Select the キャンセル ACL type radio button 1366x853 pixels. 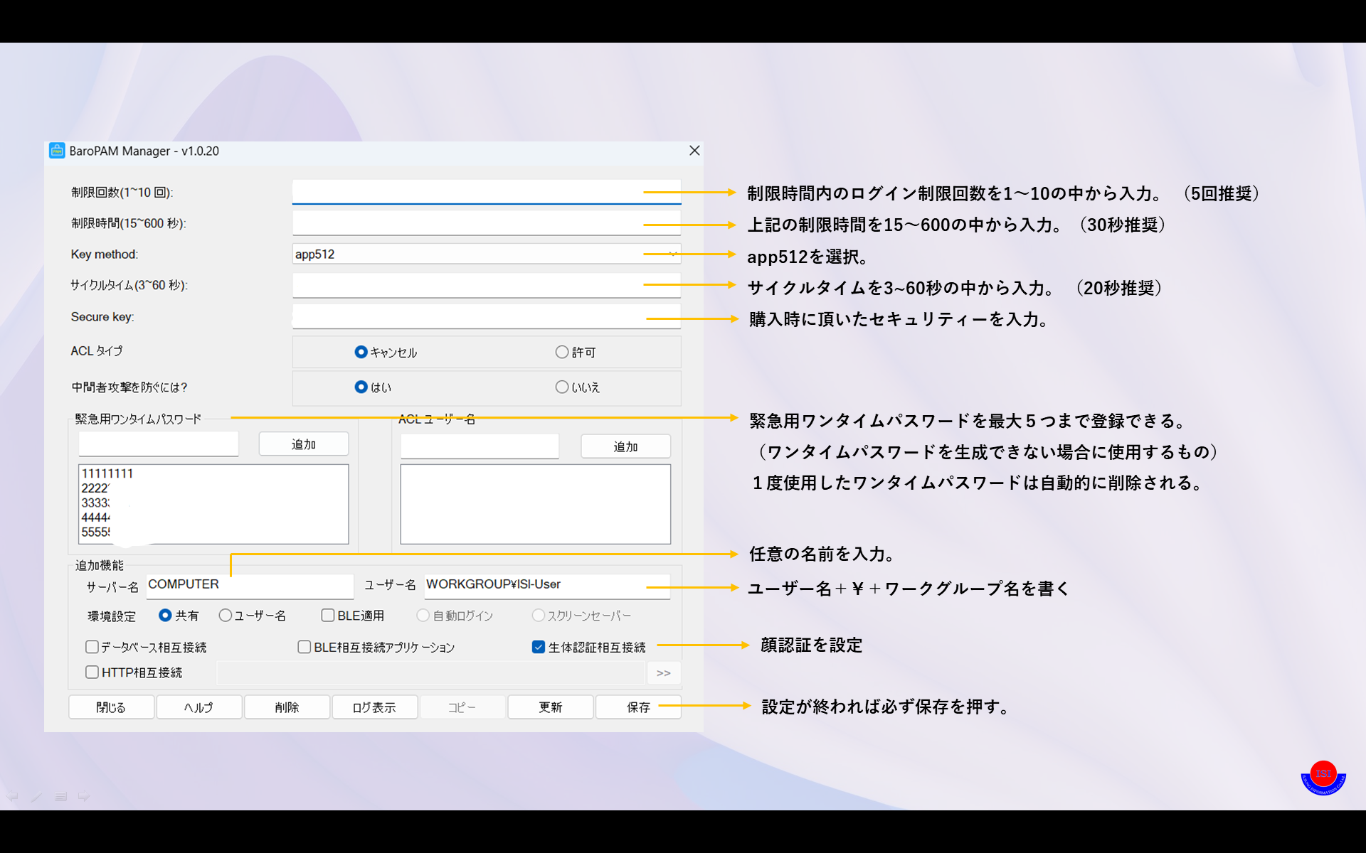pos(361,352)
